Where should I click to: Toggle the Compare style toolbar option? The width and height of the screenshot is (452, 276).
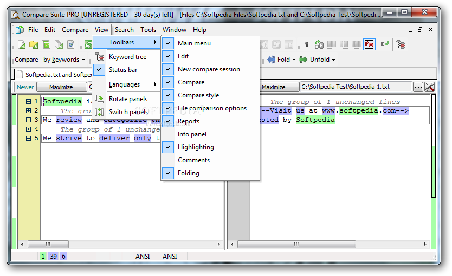(168, 95)
